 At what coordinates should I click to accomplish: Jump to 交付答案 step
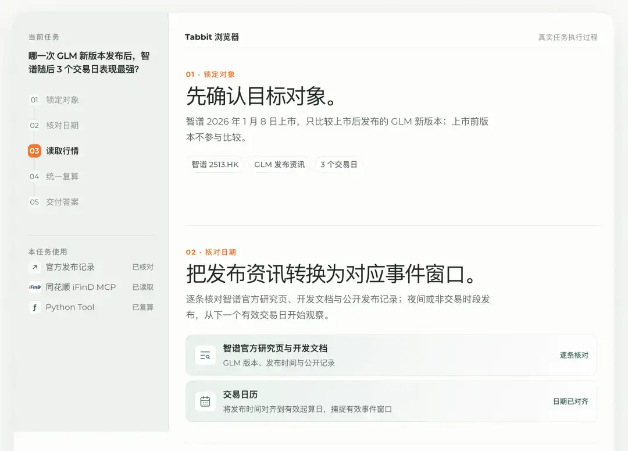point(62,202)
